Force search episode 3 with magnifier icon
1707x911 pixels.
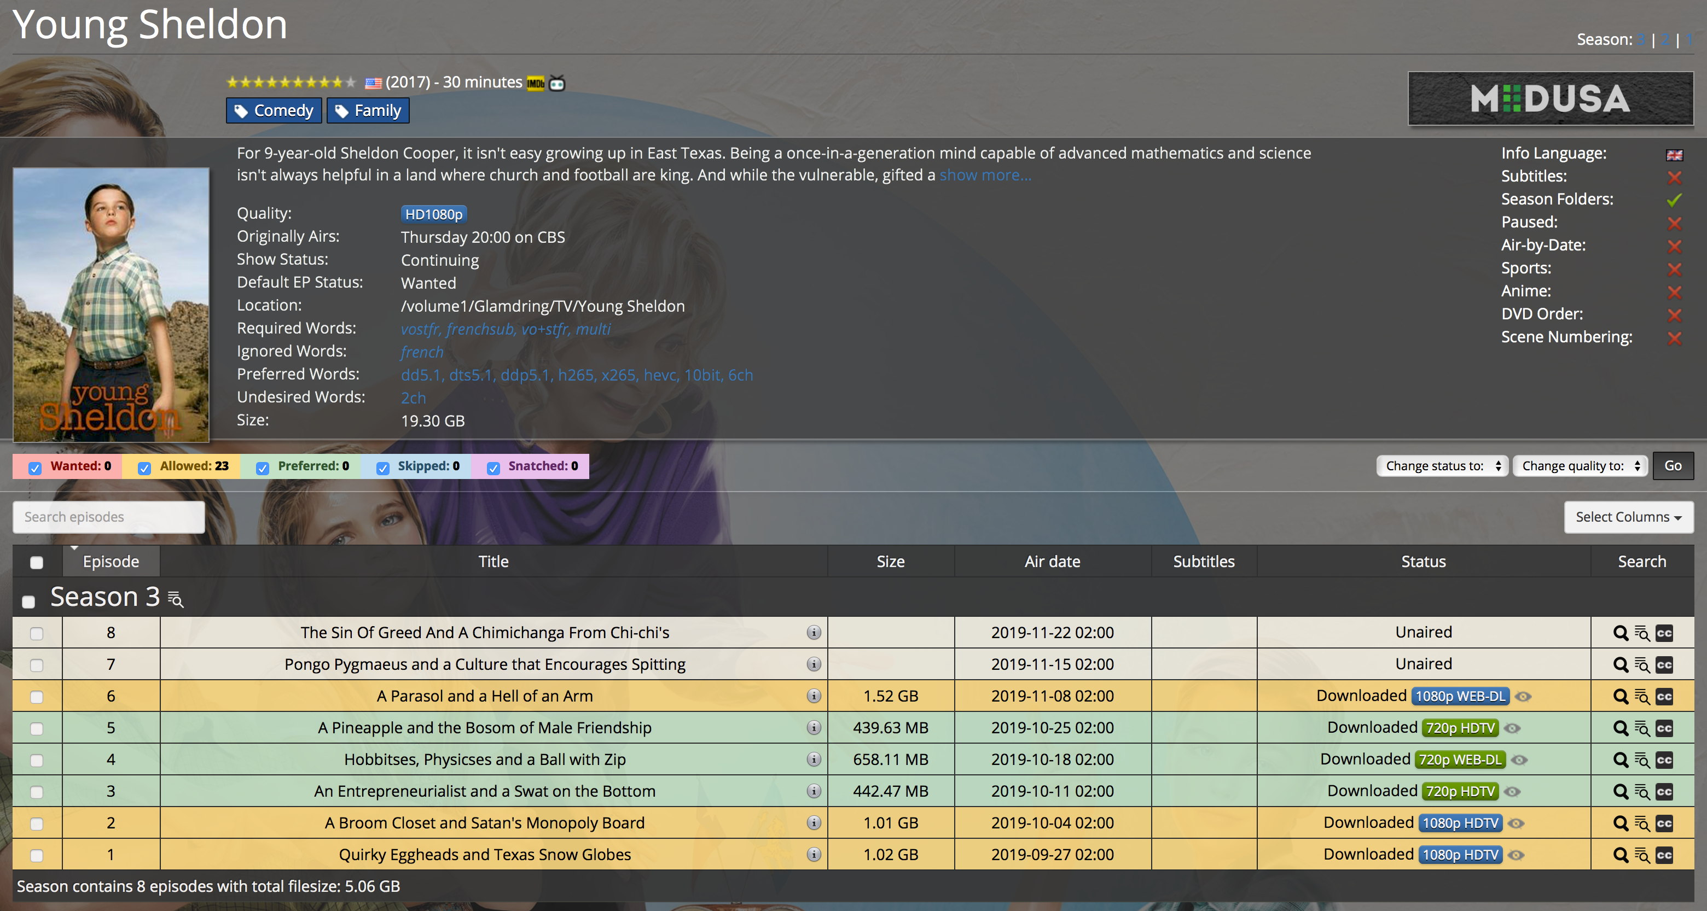(x=1620, y=792)
